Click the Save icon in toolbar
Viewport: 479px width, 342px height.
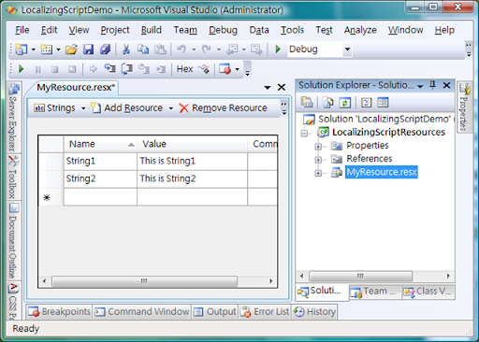[88, 50]
